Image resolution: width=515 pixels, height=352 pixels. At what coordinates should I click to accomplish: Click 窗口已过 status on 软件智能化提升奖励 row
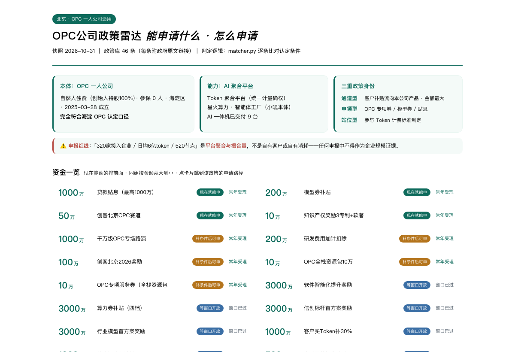click(445, 285)
